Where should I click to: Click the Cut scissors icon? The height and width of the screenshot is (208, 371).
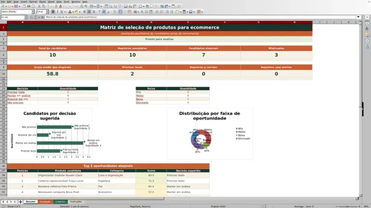(39, 6)
